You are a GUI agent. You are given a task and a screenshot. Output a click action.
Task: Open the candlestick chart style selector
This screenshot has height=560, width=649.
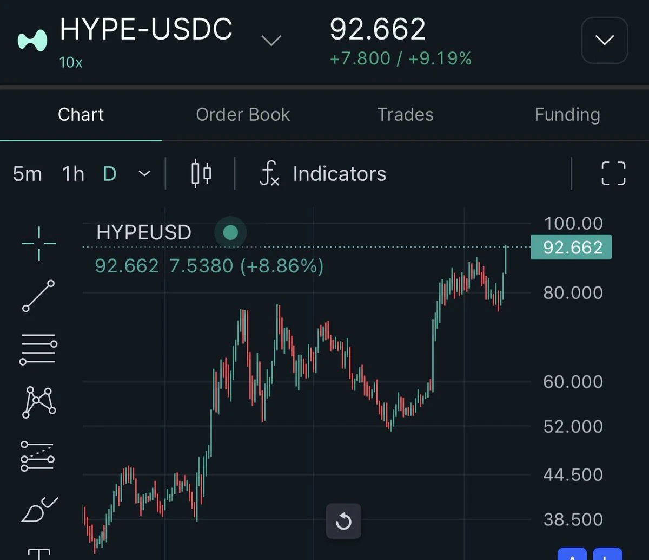201,174
